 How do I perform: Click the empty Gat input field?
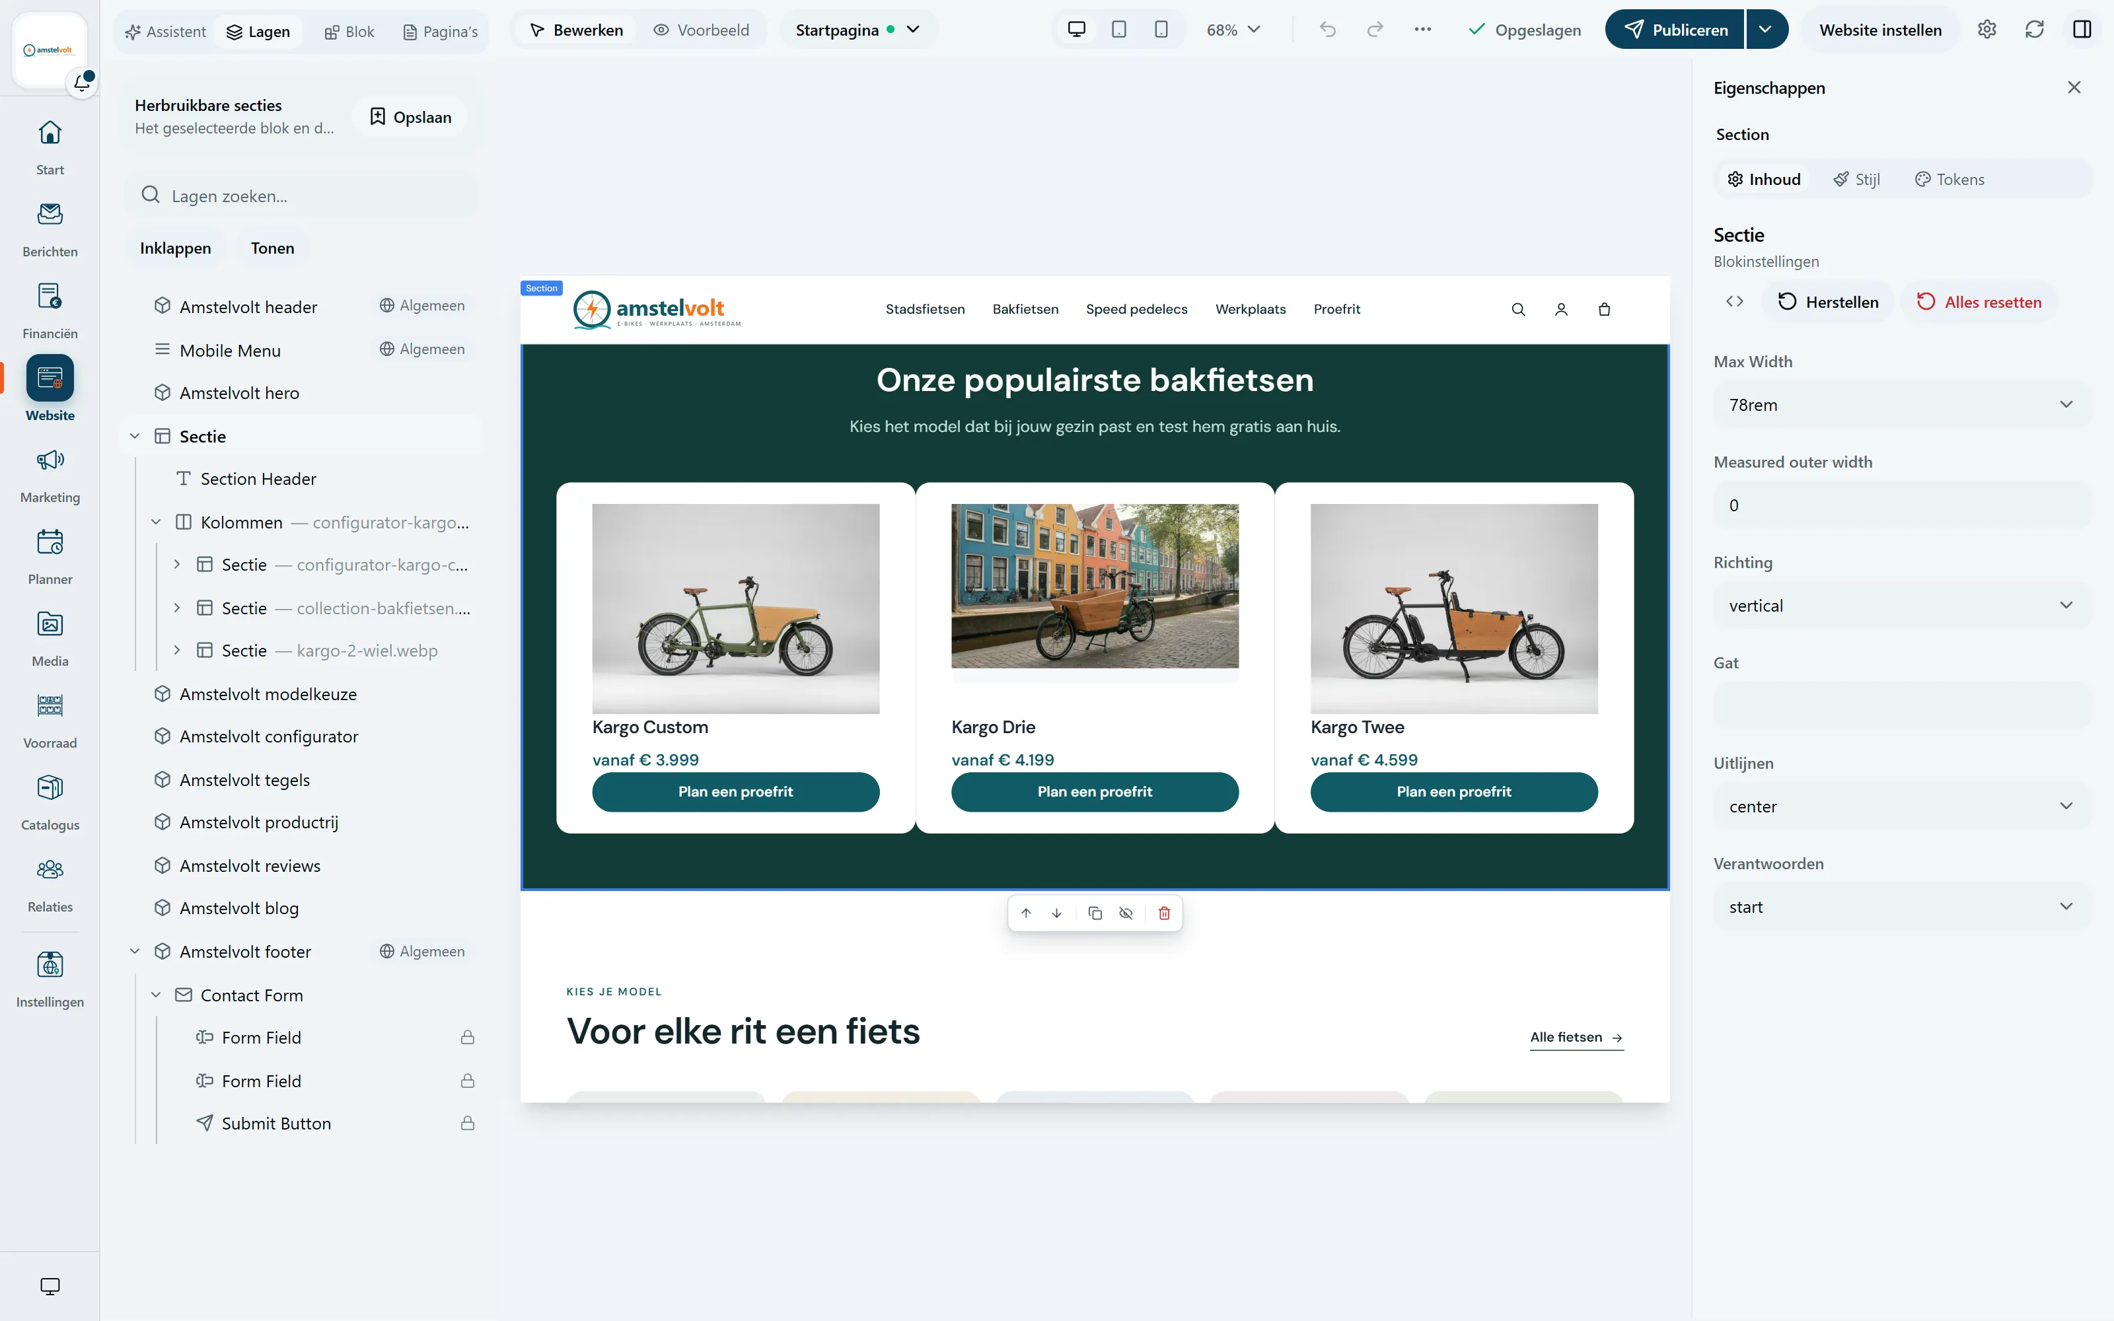pos(1903,706)
